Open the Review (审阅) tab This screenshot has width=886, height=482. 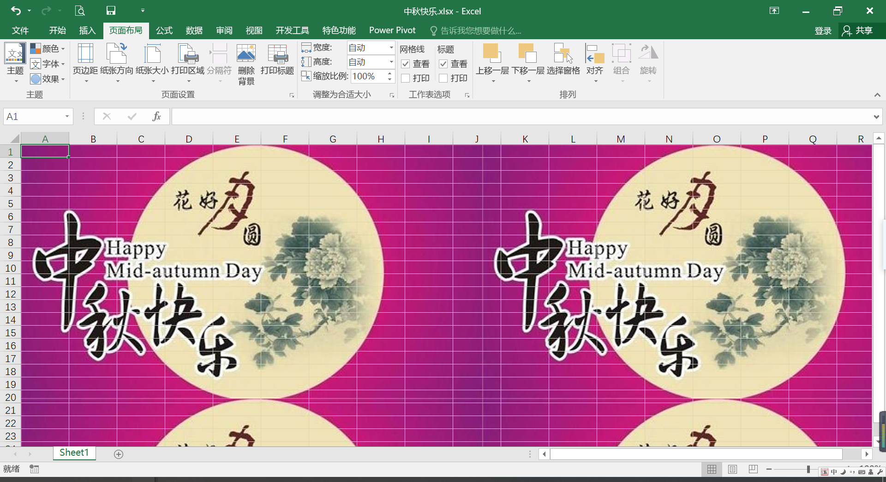pyautogui.click(x=224, y=30)
